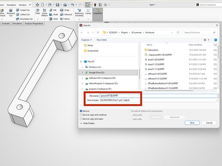Image resolution: width=222 pixels, height=166 pixels.
Task: Open Options gear icon
Action: pyautogui.click(x=105, y=5)
